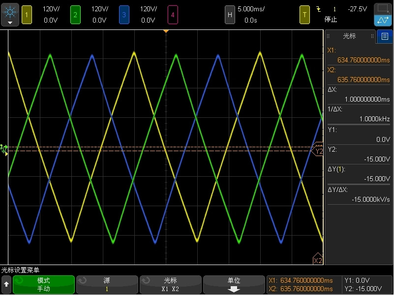Enable channel 4 pink button
Image resolution: width=394 pixels, height=295 pixels.
[x=173, y=15]
